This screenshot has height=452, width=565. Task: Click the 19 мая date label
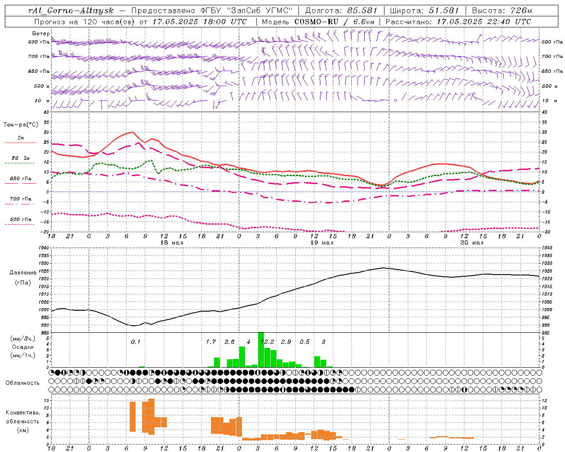point(322,243)
